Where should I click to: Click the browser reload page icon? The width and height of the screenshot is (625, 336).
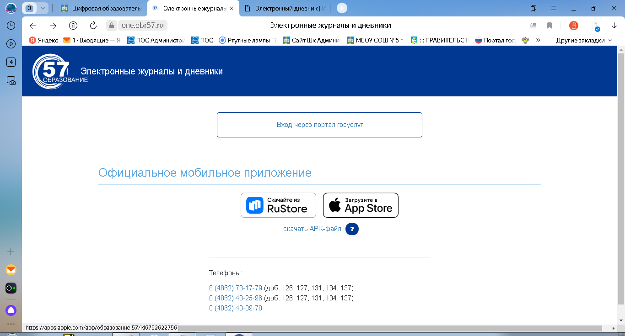(93, 26)
